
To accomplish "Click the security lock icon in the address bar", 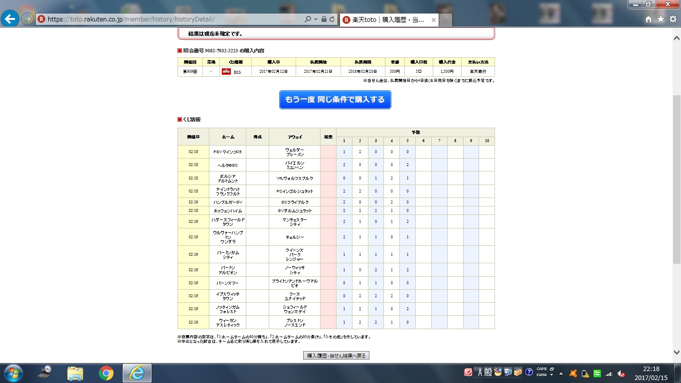I will coord(324,19).
